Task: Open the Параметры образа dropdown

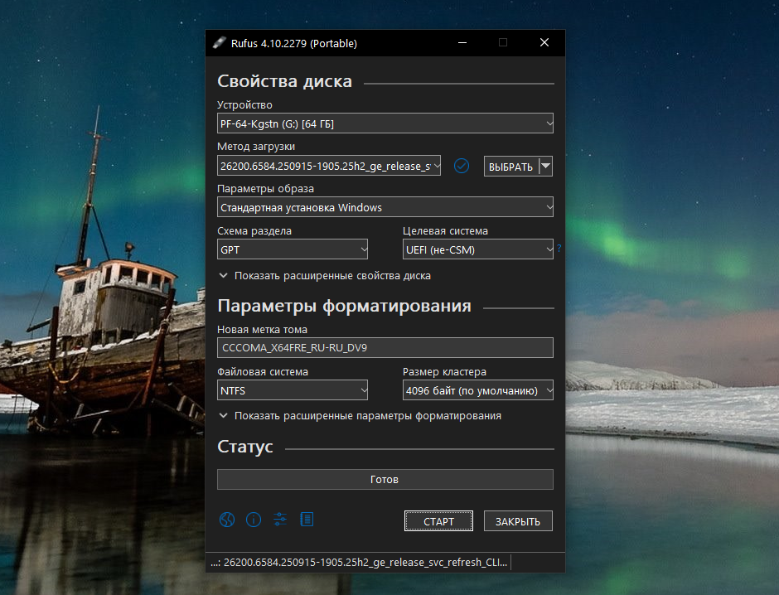Action: (385, 207)
